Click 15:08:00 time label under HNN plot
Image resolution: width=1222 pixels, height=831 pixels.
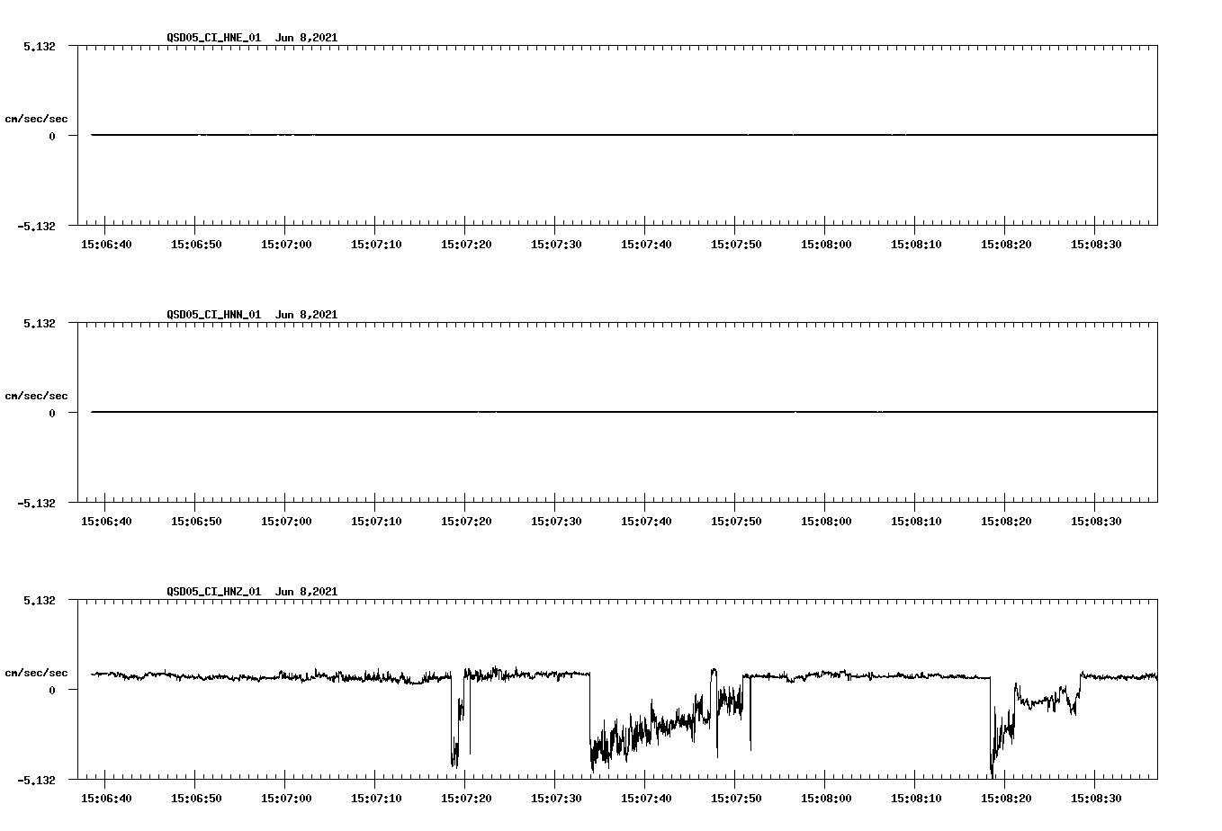point(826,522)
